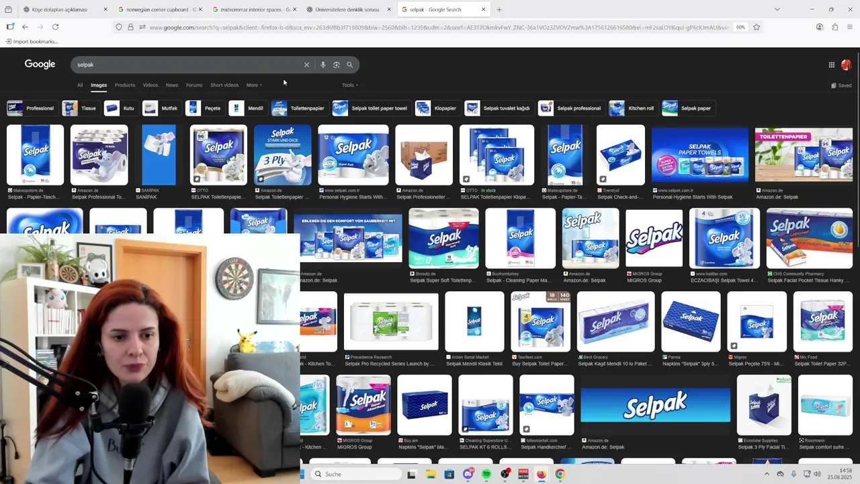Click the site padlock icon

130,28
